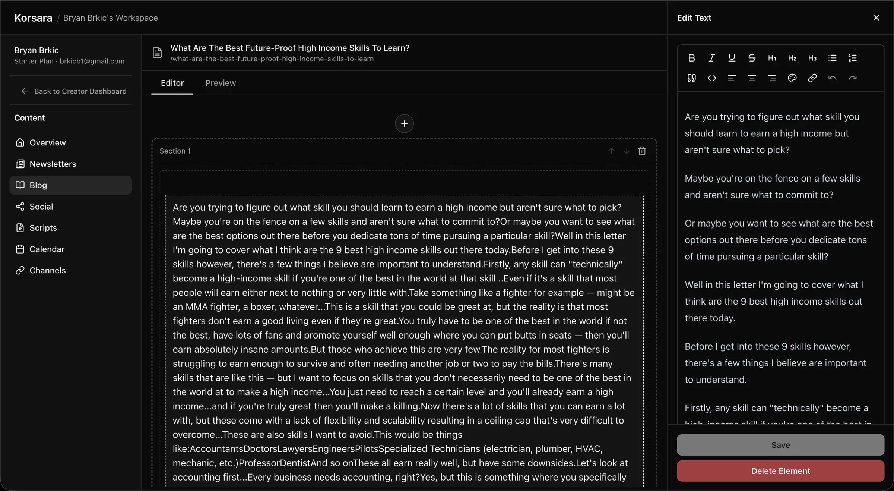Select the Editor tab
The height and width of the screenshot is (491, 894).
coord(172,83)
